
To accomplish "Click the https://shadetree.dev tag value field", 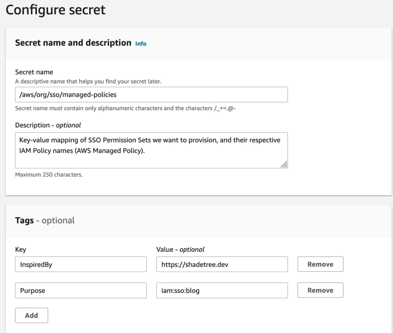I will click(222, 264).
